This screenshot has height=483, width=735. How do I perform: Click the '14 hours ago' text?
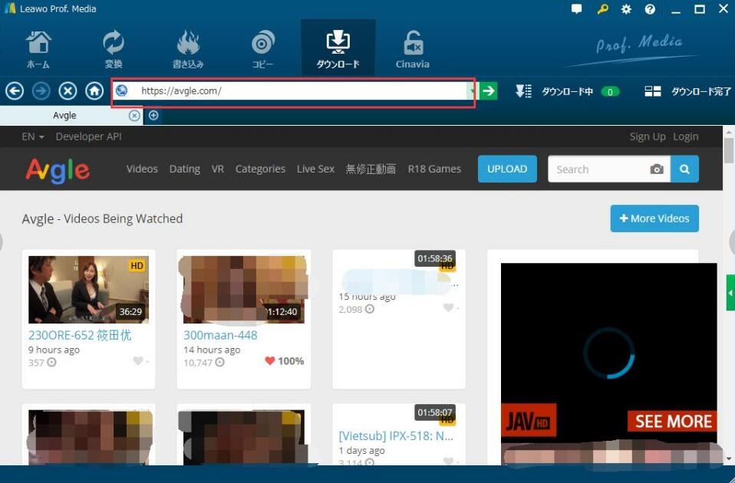tap(212, 350)
